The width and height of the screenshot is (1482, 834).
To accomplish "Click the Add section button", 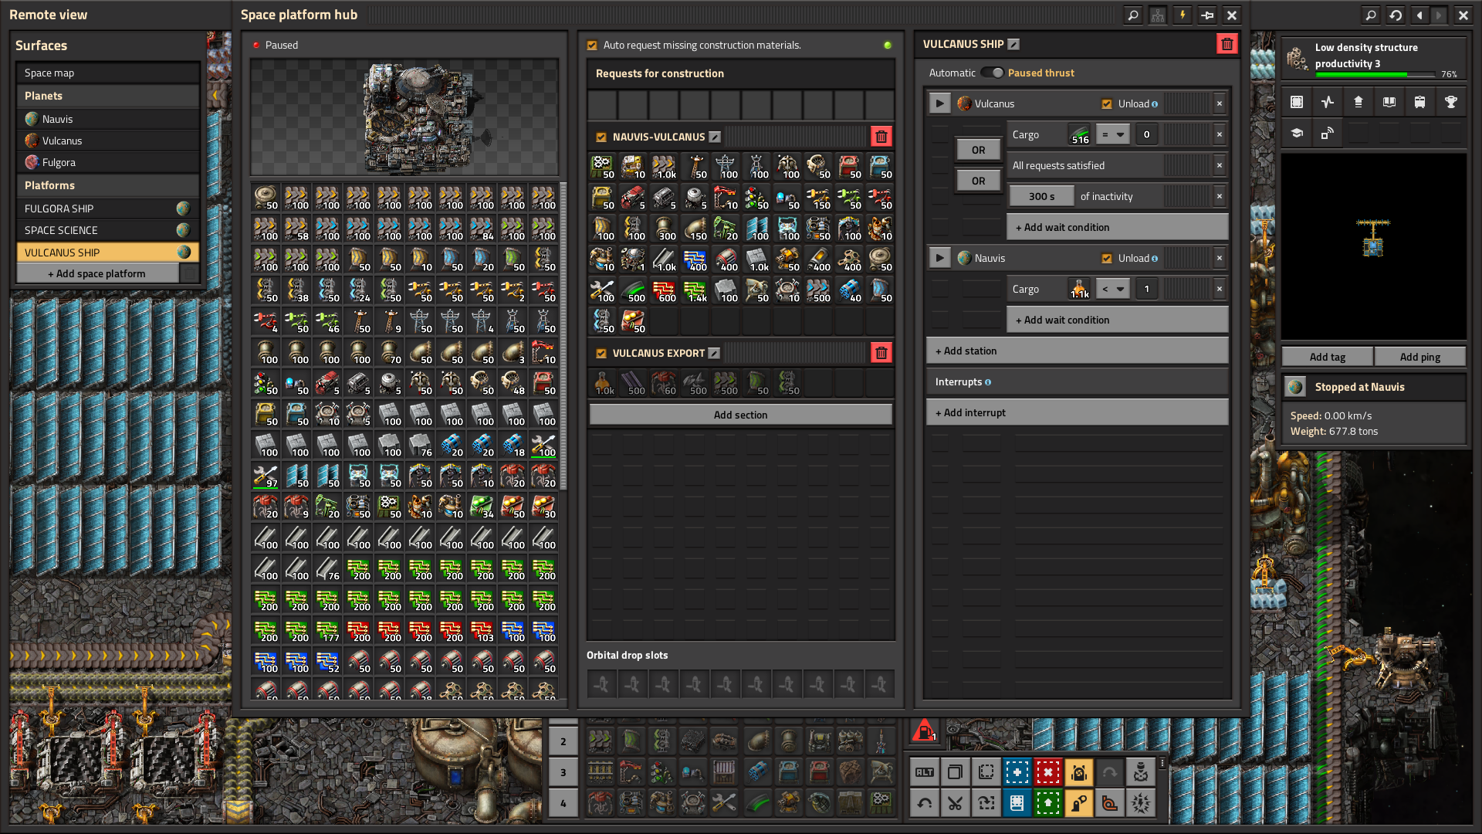I will click(x=740, y=415).
